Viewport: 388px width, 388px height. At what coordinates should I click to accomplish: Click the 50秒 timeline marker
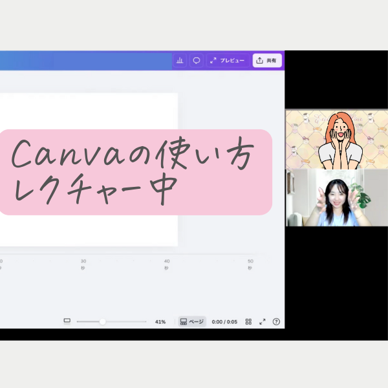[250, 263]
